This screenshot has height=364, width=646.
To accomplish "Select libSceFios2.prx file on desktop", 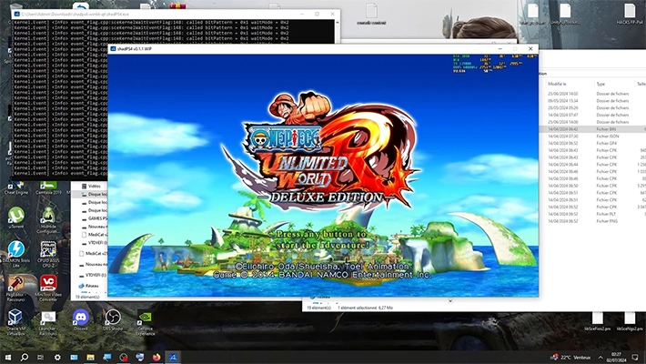I will (598, 321).
